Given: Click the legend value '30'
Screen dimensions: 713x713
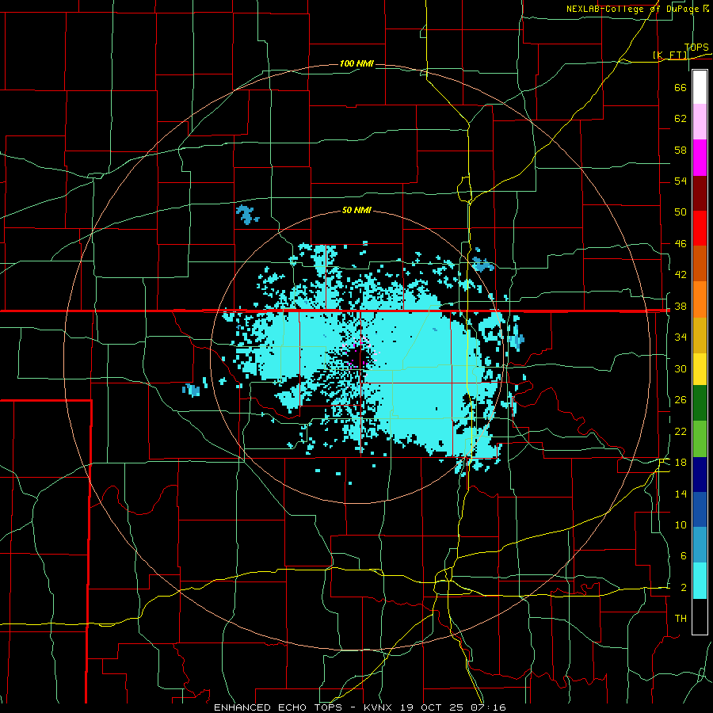Looking at the screenshot, I should point(681,368).
